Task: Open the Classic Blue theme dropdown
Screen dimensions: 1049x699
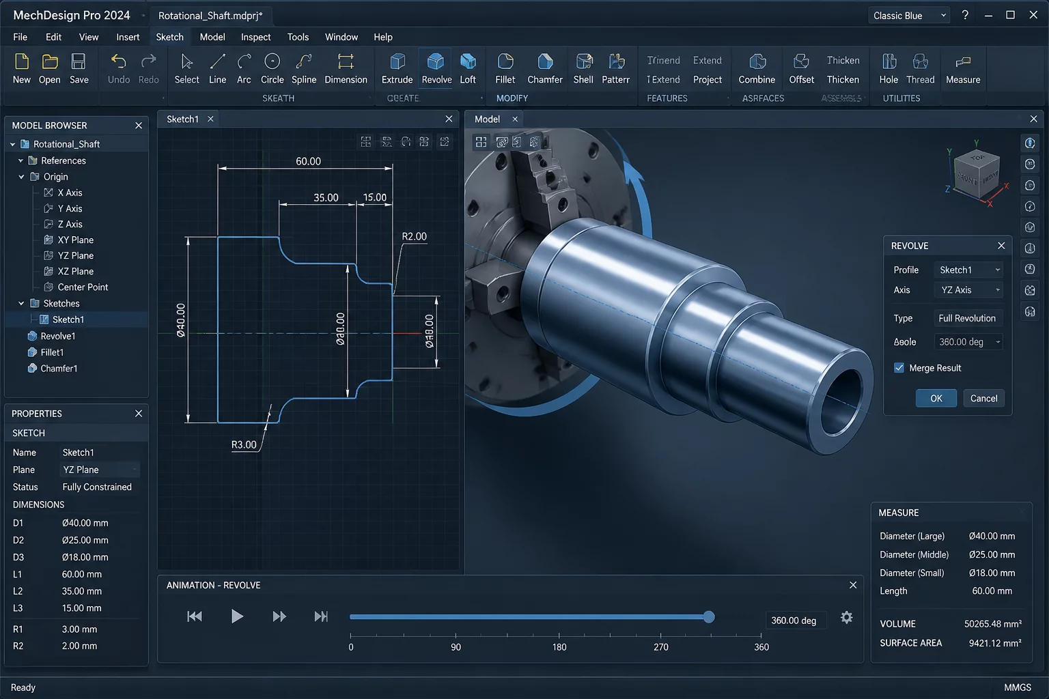Action: [x=909, y=16]
